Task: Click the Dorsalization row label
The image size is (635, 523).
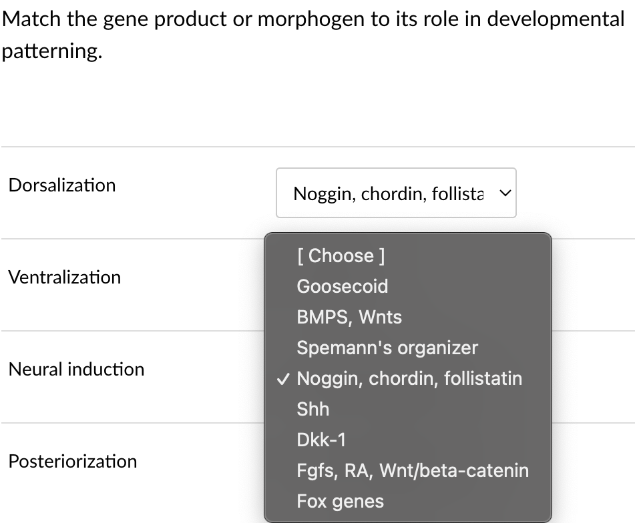Action: 61,185
